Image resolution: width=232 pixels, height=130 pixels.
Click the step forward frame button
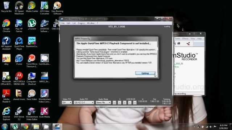(x=130, y=103)
